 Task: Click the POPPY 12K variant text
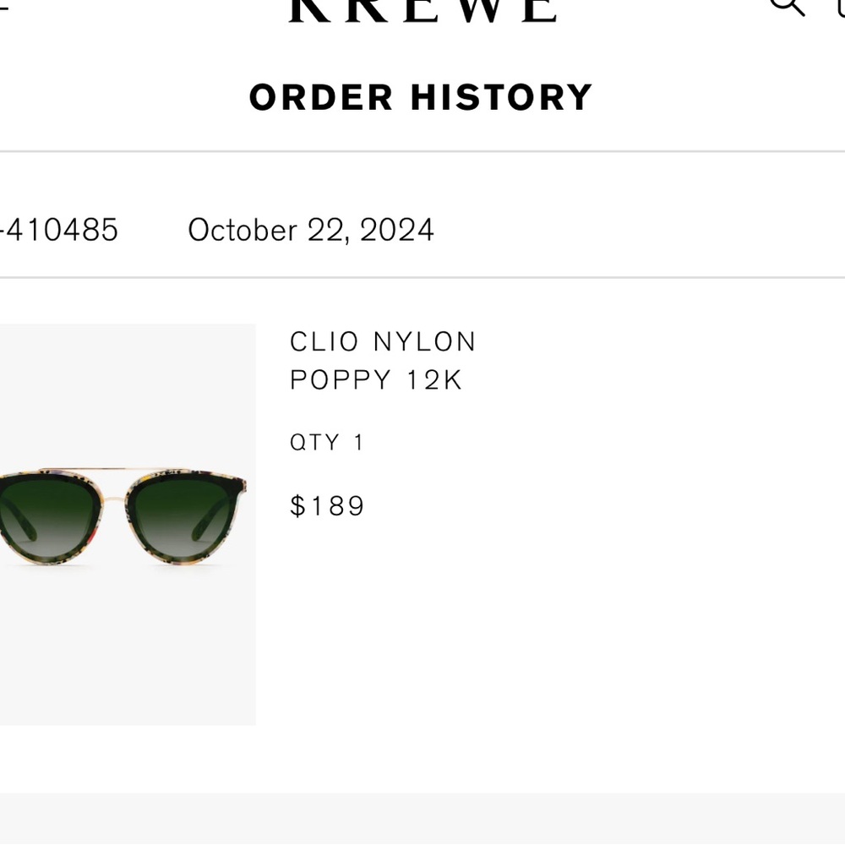(376, 380)
